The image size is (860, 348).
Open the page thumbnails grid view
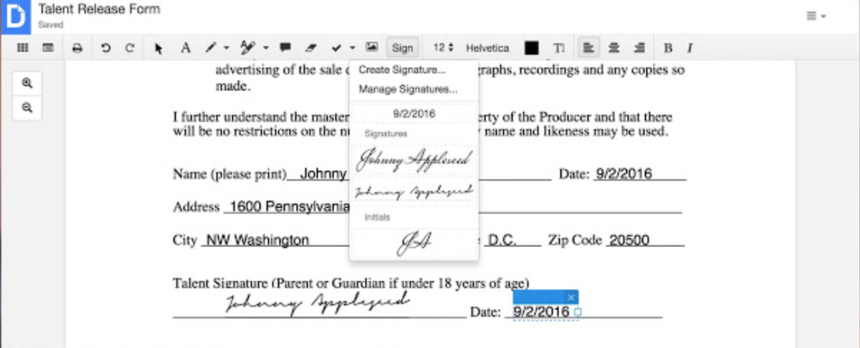(x=22, y=47)
